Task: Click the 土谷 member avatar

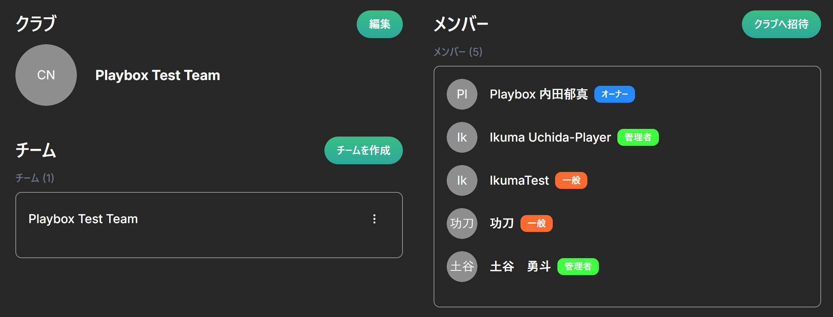Action: [x=462, y=267]
